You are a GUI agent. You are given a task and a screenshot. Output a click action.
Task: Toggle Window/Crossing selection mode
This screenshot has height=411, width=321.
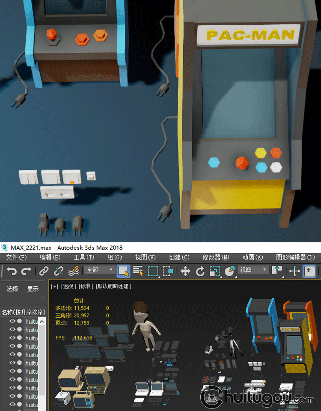168,271
